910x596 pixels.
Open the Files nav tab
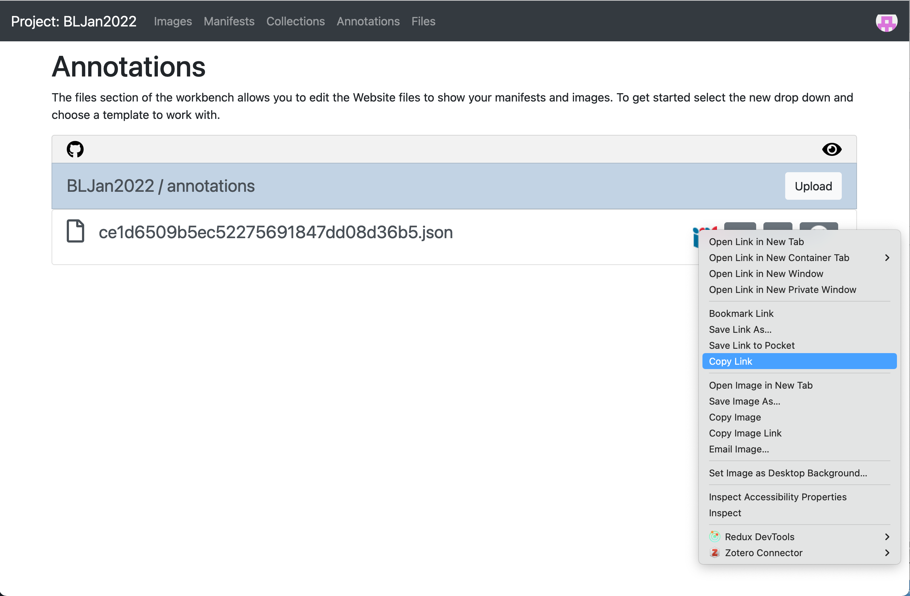(423, 21)
